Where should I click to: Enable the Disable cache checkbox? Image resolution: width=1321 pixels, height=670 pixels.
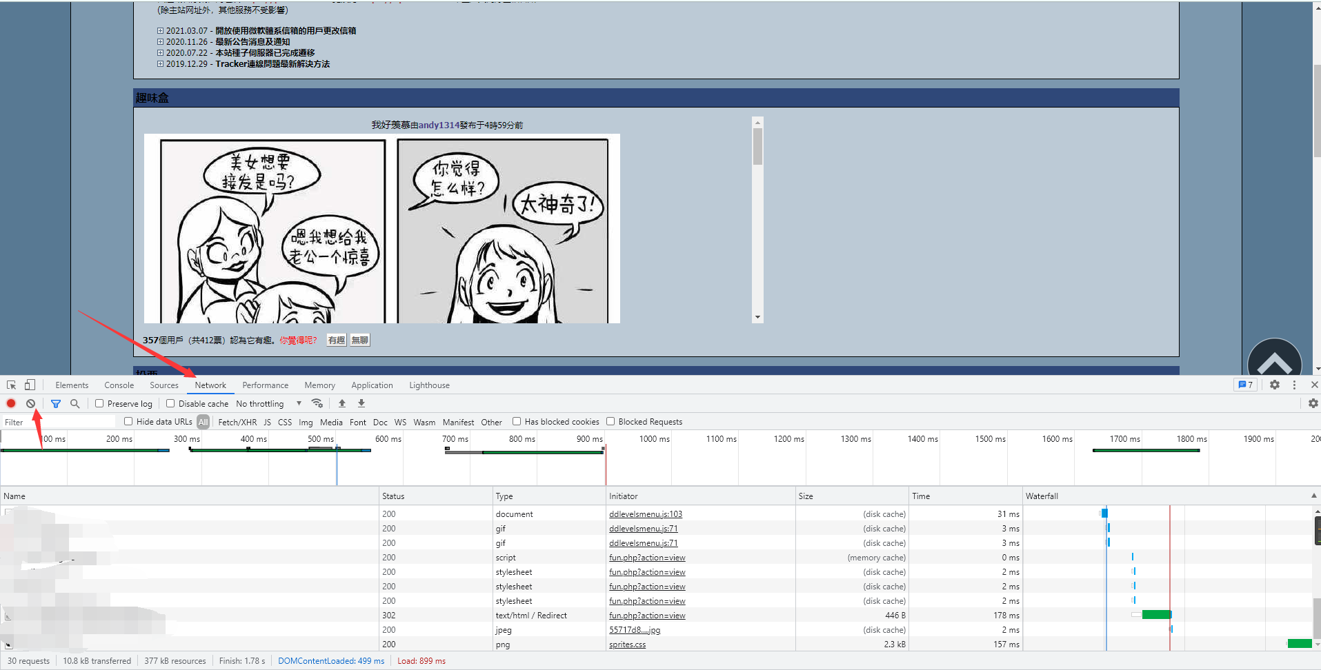(x=170, y=403)
